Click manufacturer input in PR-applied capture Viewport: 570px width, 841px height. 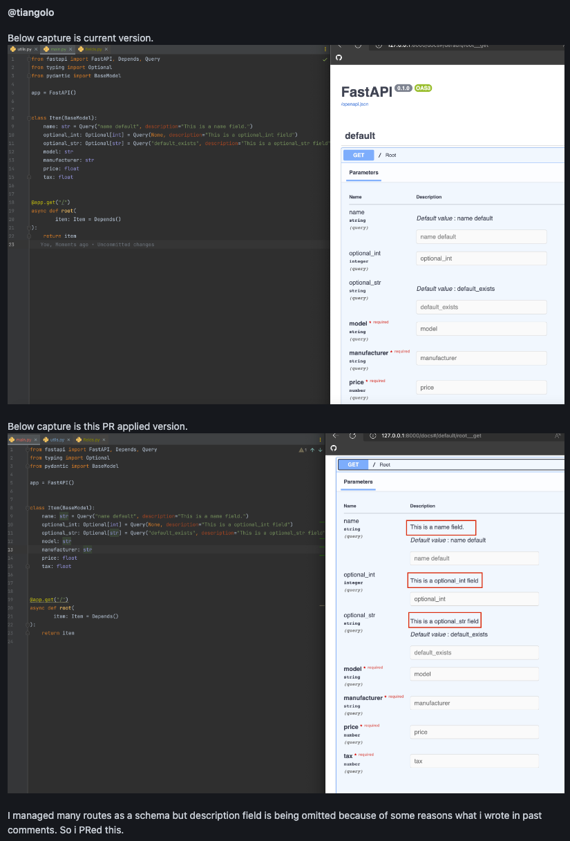coord(474,703)
